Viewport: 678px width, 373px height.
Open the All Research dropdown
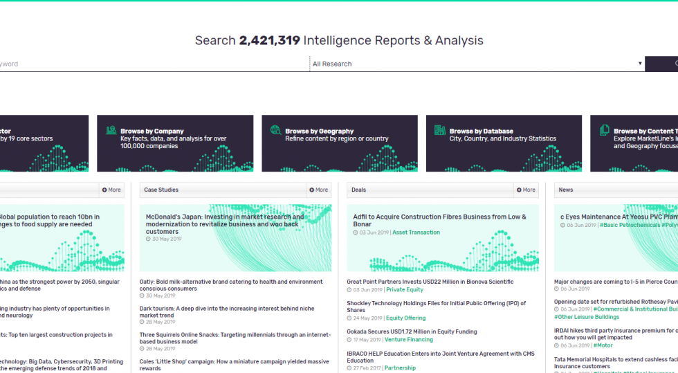477,64
